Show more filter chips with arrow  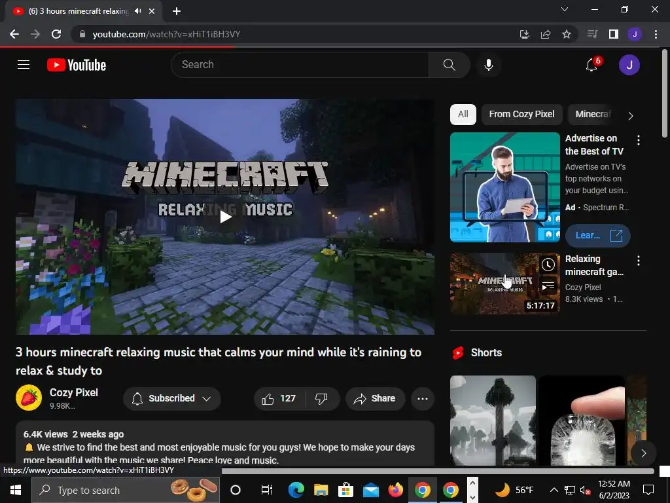point(631,116)
